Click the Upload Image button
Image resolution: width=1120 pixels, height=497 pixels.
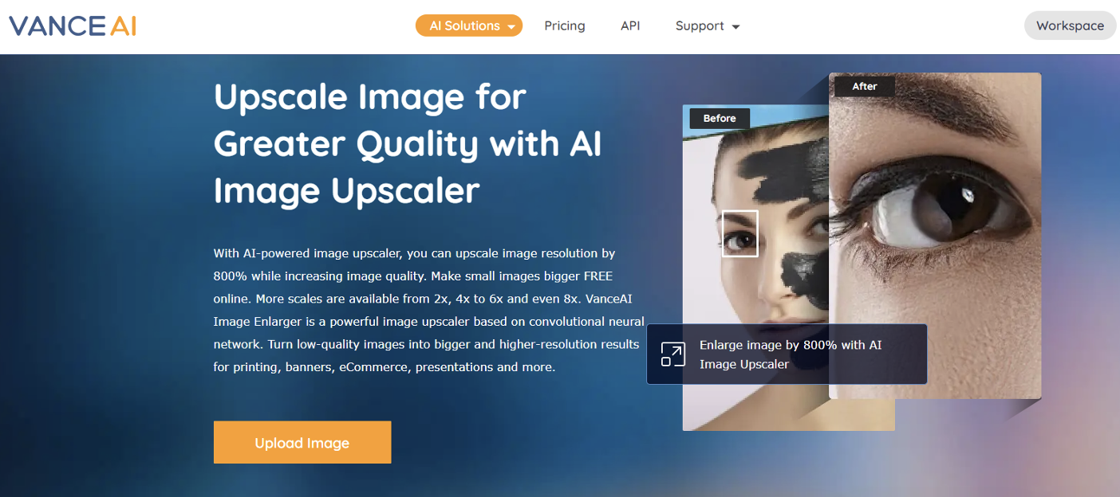302,442
